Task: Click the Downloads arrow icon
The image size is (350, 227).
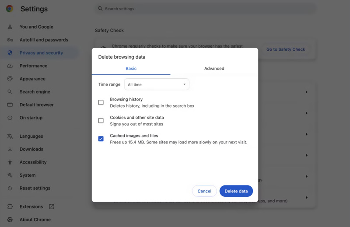Action: [10, 149]
